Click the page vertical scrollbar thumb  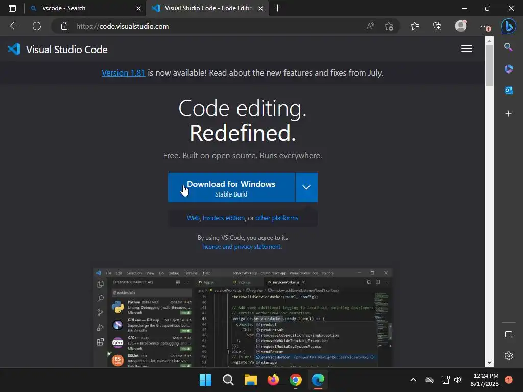pos(489,65)
